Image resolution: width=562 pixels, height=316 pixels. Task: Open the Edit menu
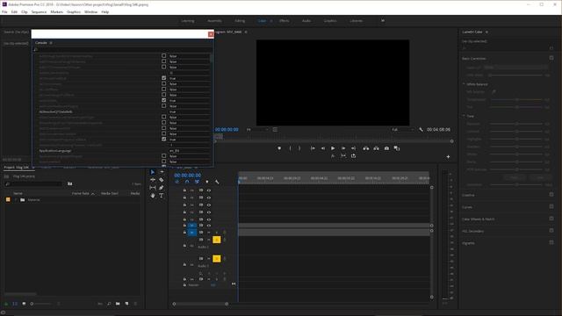14,11
